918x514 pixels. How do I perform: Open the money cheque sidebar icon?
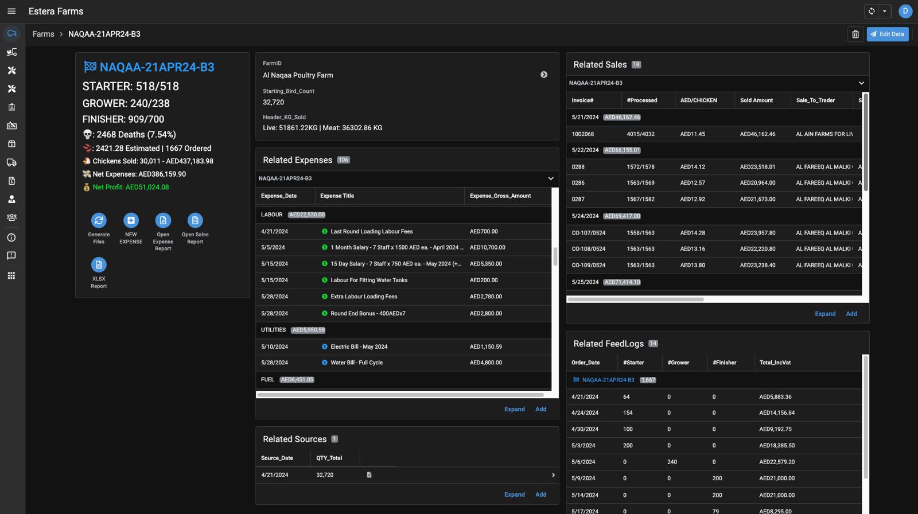(11, 126)
